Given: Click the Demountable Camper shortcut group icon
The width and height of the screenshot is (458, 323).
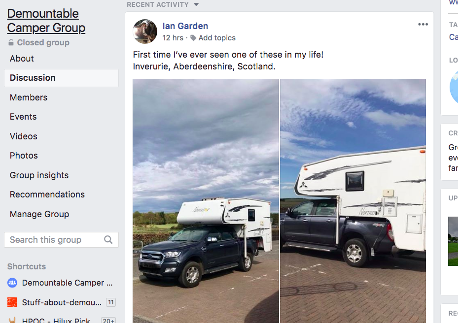Looking at the screenshot, I should click(x=12, y=283).
